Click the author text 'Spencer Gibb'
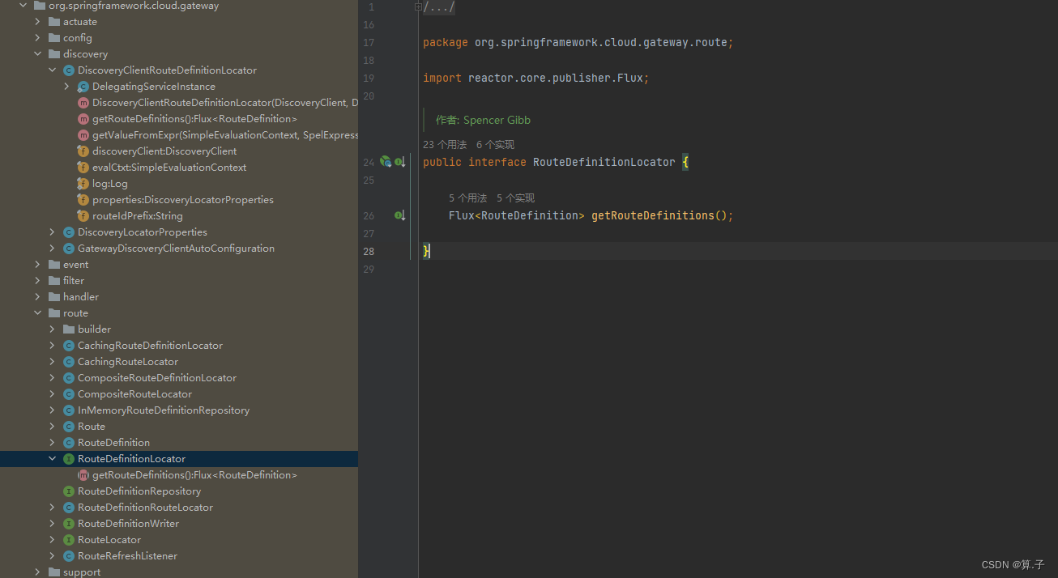Viewport: 1058px width, 578px height. [497, 121]
